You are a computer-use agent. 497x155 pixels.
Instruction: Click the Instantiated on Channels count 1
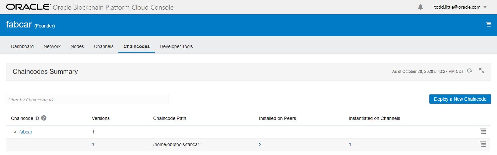[350, 144]
